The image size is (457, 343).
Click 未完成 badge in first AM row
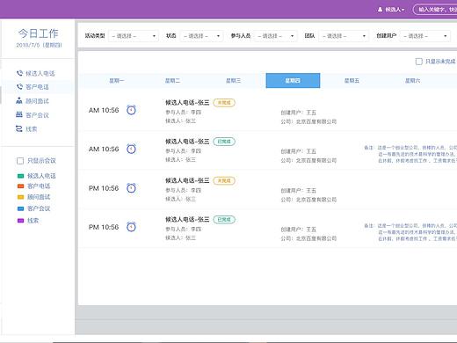tap(224, 103)
